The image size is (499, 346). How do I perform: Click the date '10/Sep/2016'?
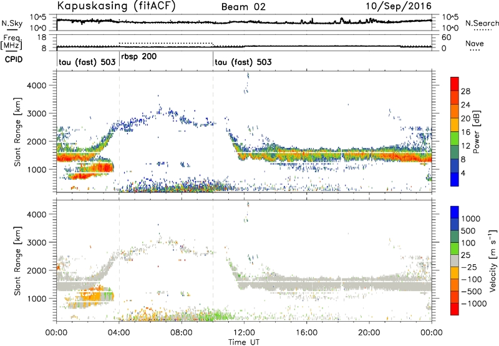[399, 6]
